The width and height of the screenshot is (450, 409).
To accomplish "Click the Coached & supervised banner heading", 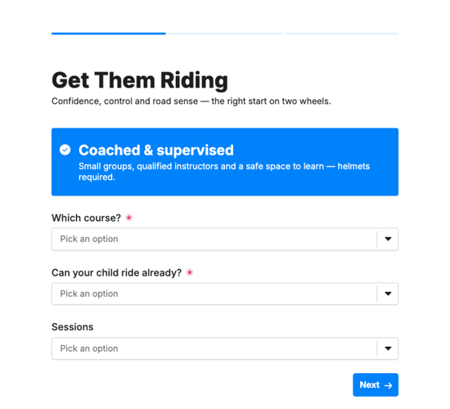I will point(156,151).
